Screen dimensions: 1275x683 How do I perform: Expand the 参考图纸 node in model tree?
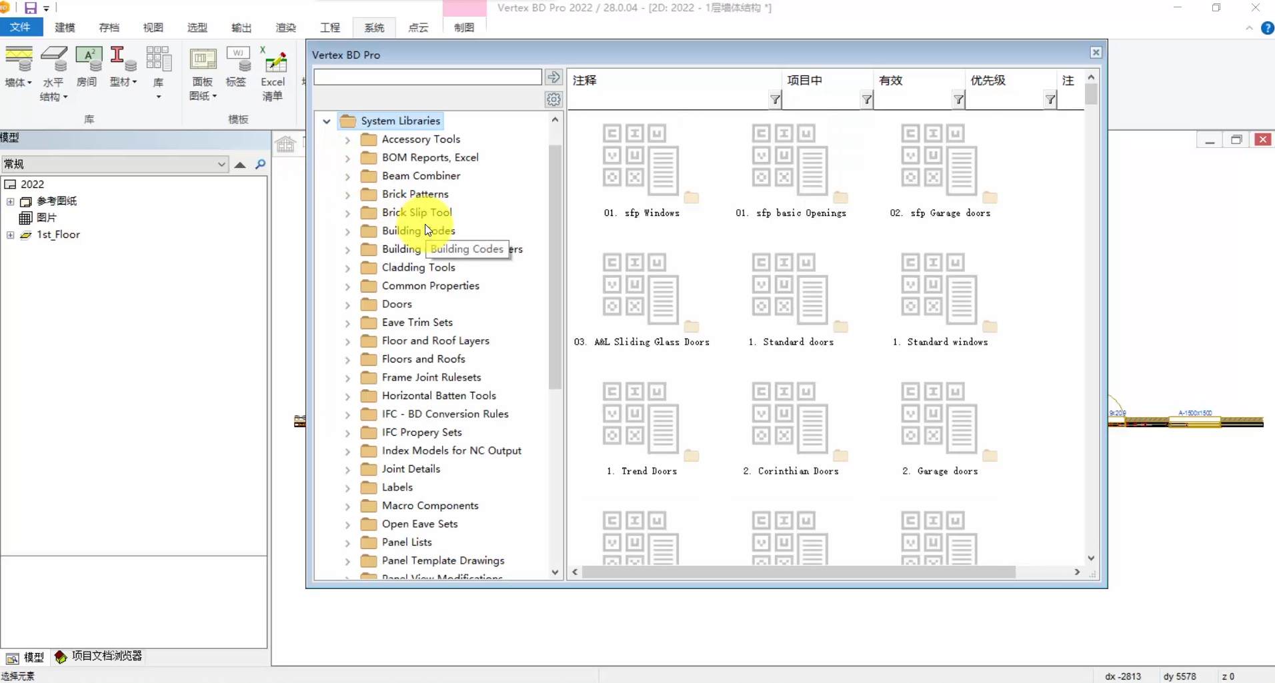10,201
